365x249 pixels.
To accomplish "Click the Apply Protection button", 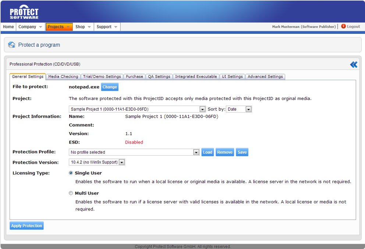I will (26, 225).
